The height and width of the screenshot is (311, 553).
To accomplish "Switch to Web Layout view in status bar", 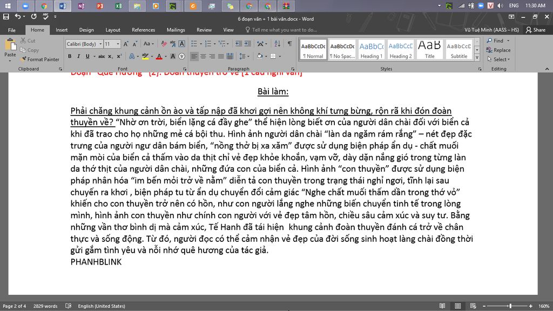I will pos(473,306).
